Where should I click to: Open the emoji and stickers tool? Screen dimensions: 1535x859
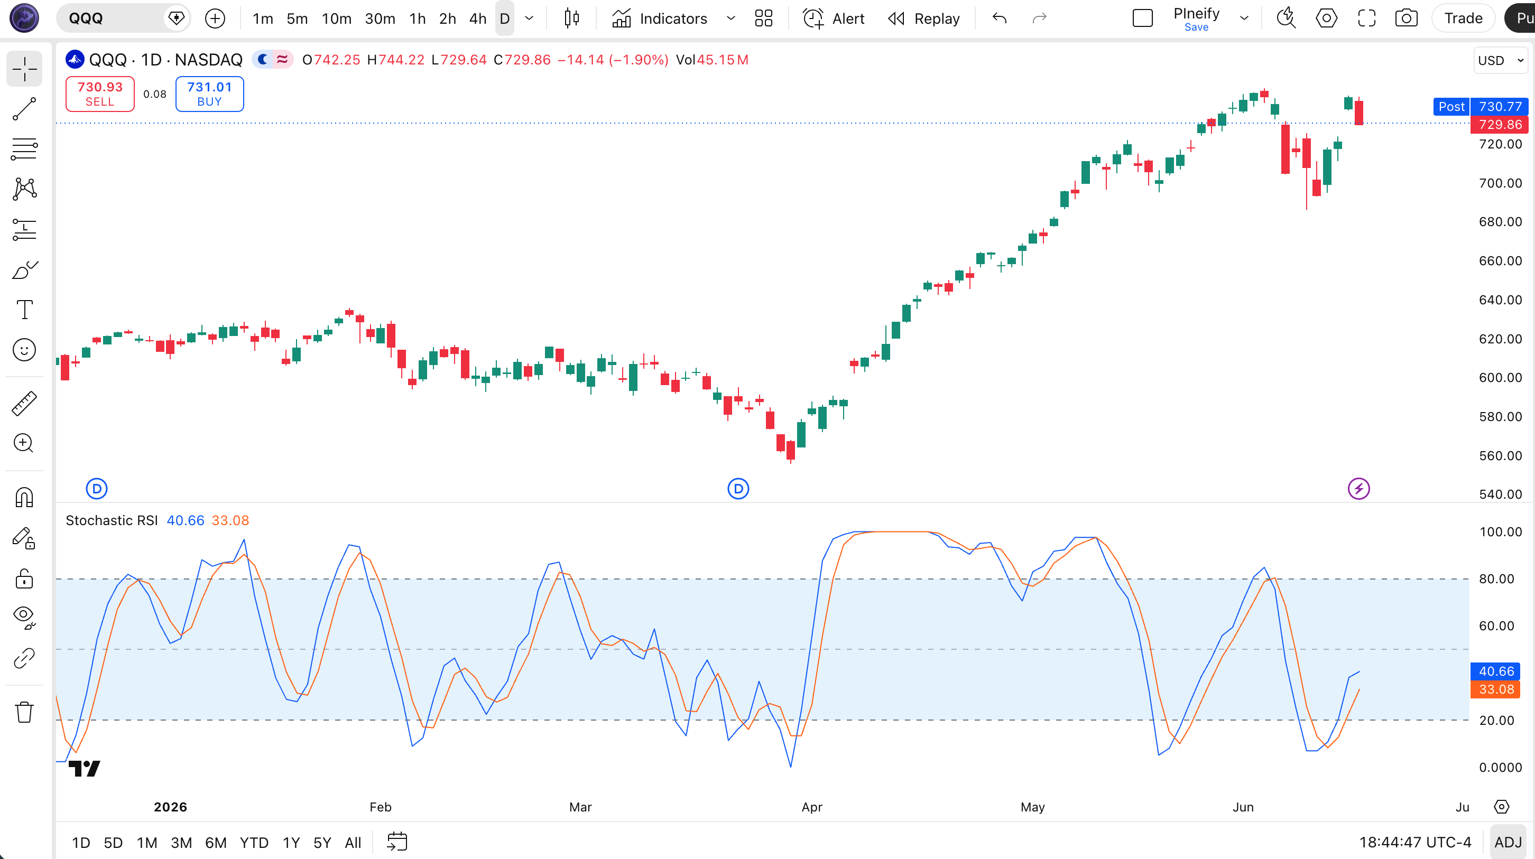[24, 350]
